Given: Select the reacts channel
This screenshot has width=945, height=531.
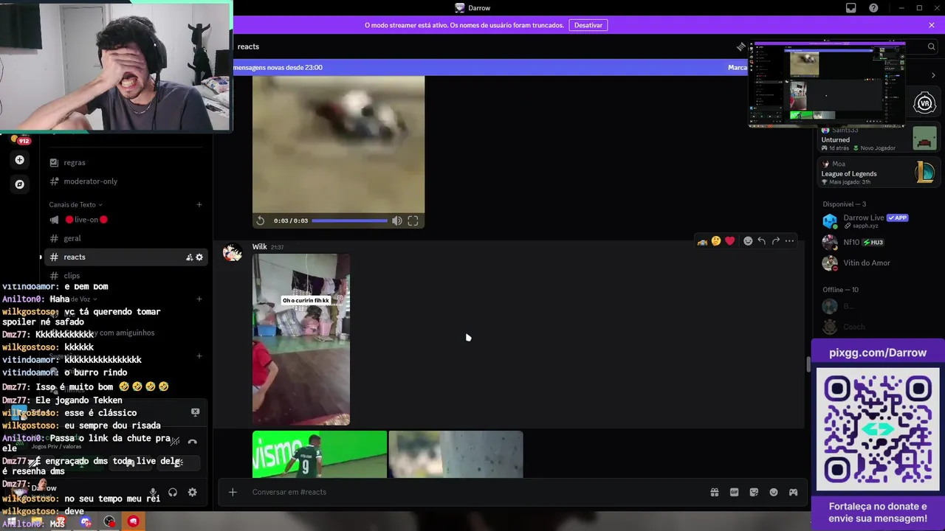Looking at the screenshot, I should coord(126,257).
